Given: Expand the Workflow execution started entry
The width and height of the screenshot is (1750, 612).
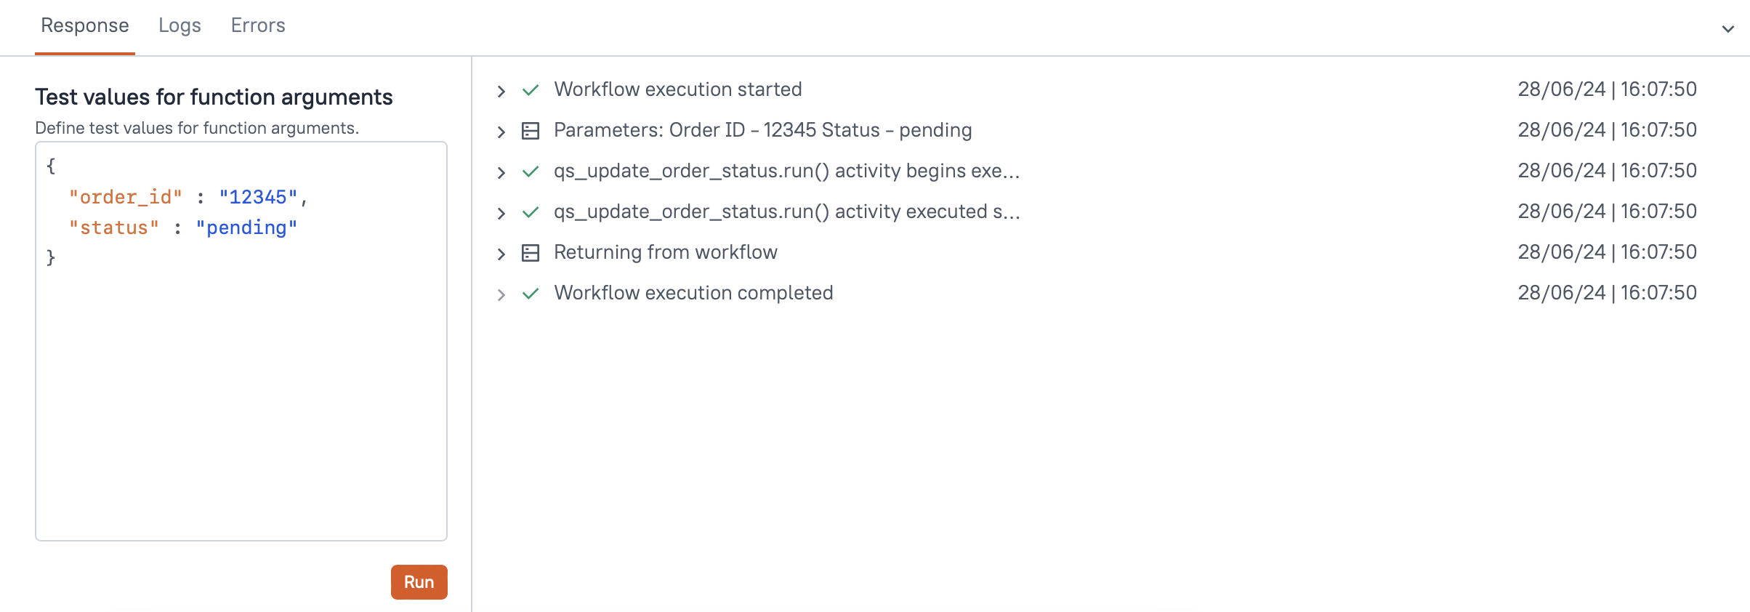Looking at the screenshot, I should pos(501,89).
